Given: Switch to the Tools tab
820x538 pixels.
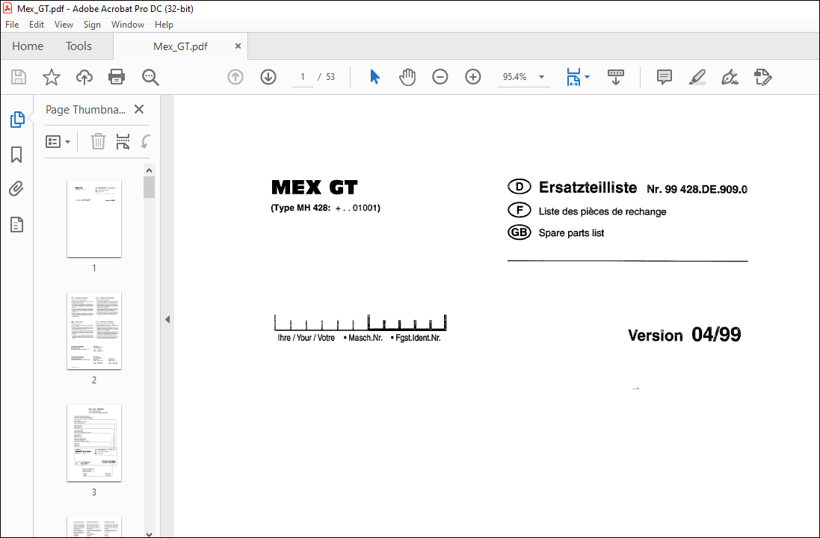Looking at the screenshot, I should click(x=78, y=46).
